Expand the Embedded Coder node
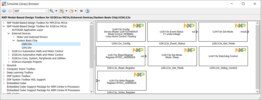The width and height of the screenshot is (261, 100). 4,83
